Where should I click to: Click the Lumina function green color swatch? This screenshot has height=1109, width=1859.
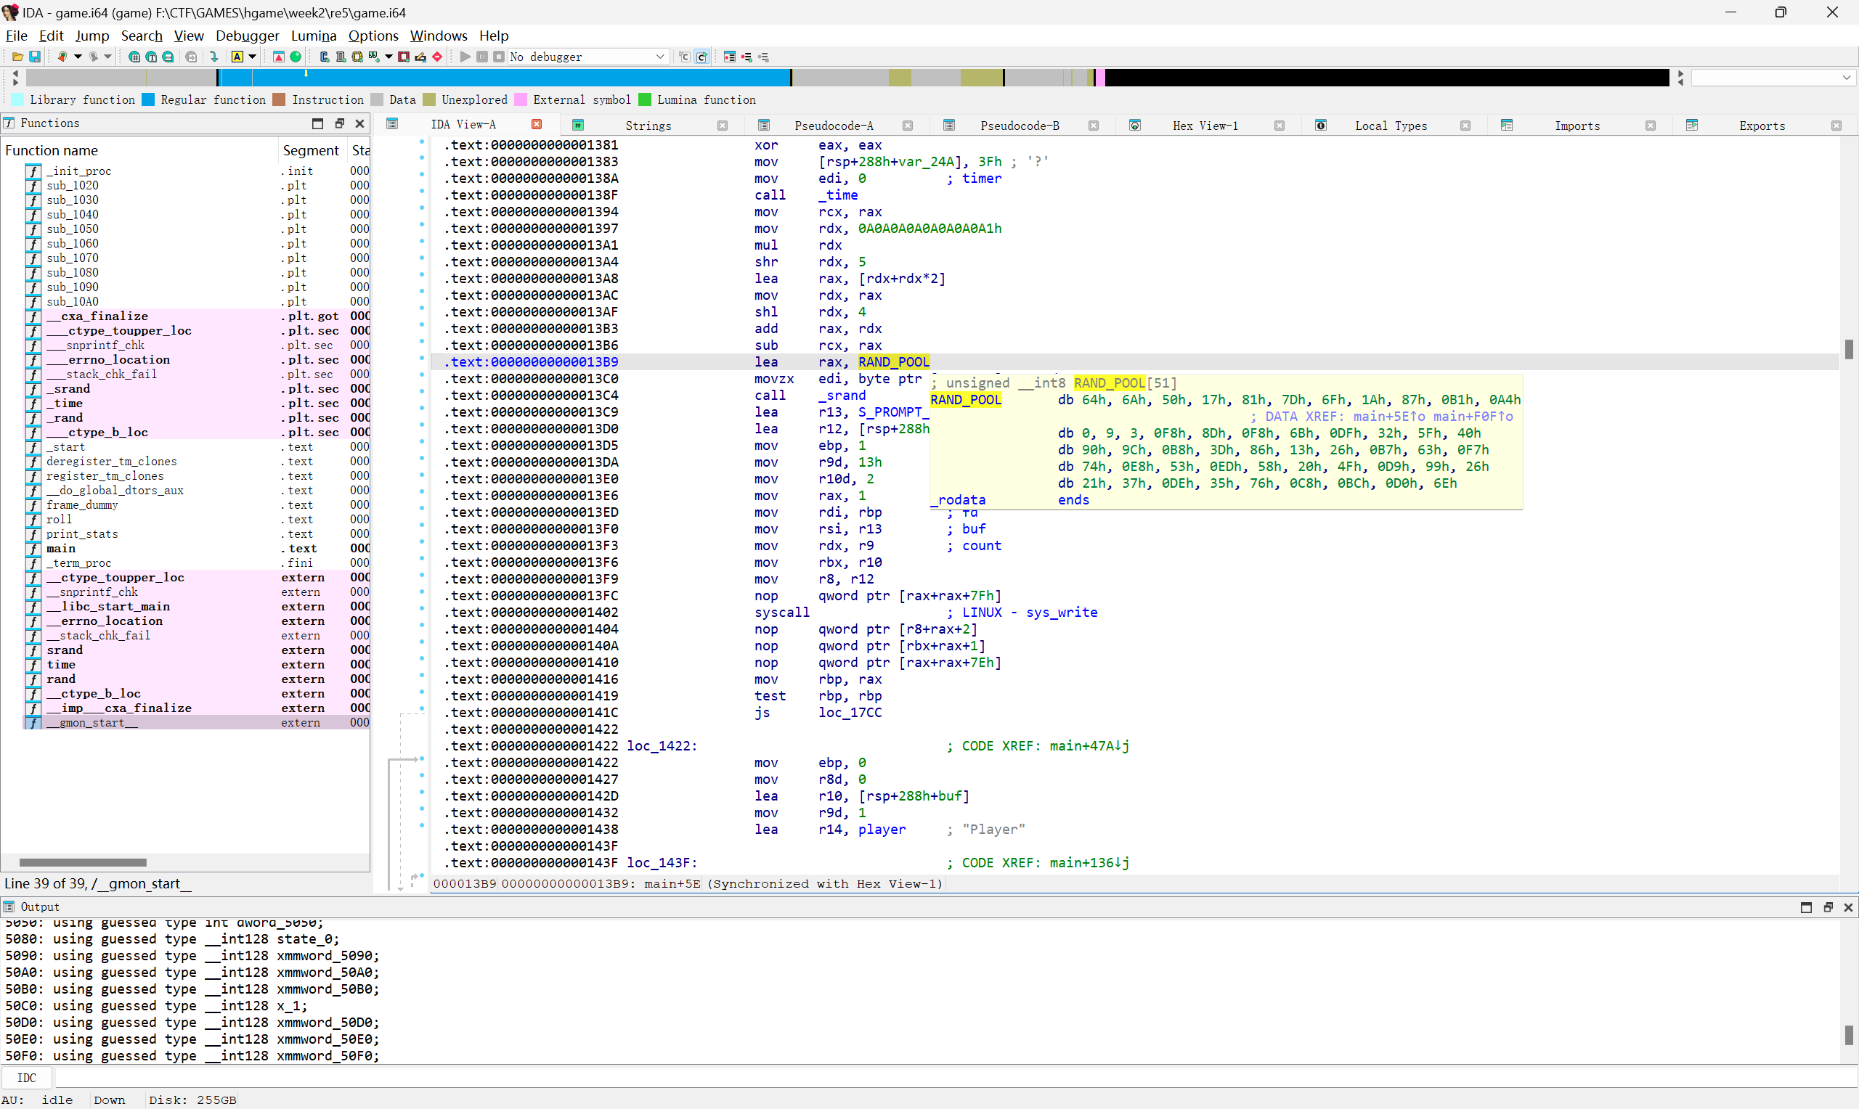click(x=645, y=99)
